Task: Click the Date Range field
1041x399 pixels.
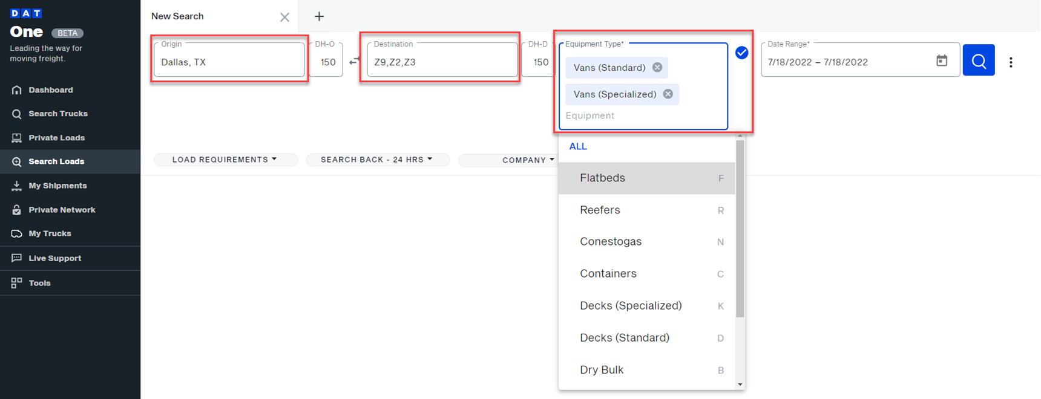Action: (x=860, y=59)
